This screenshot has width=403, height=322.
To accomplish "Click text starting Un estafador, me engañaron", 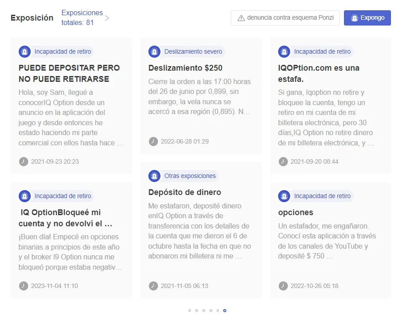I will tap(327, 241).
